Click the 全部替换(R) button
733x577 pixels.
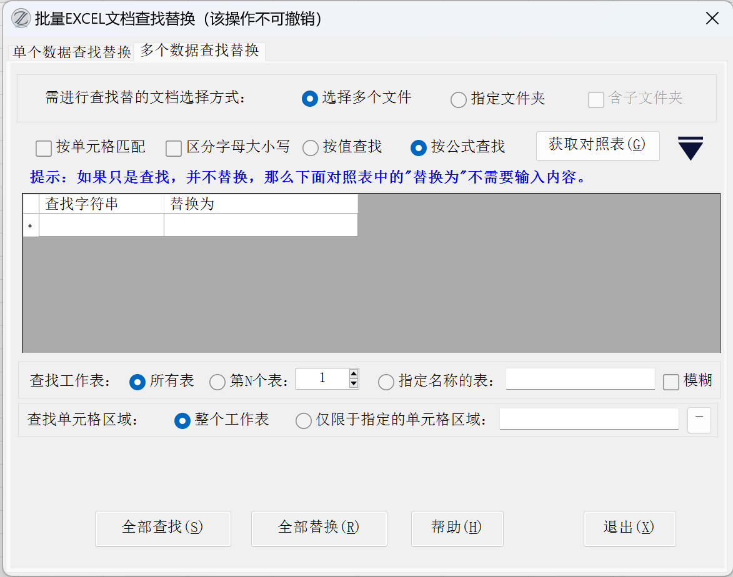click(319, 528)
